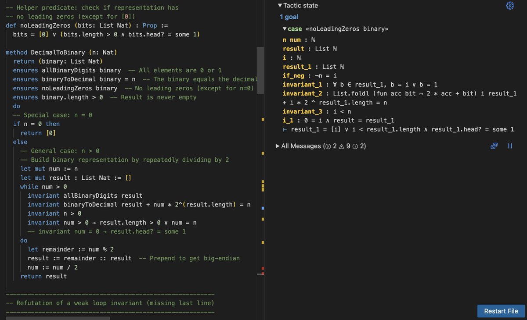Screen dimensions: 527x320
Task: Click the editor's vertical scrollbar thumb
Action: (x=260, y=70)
